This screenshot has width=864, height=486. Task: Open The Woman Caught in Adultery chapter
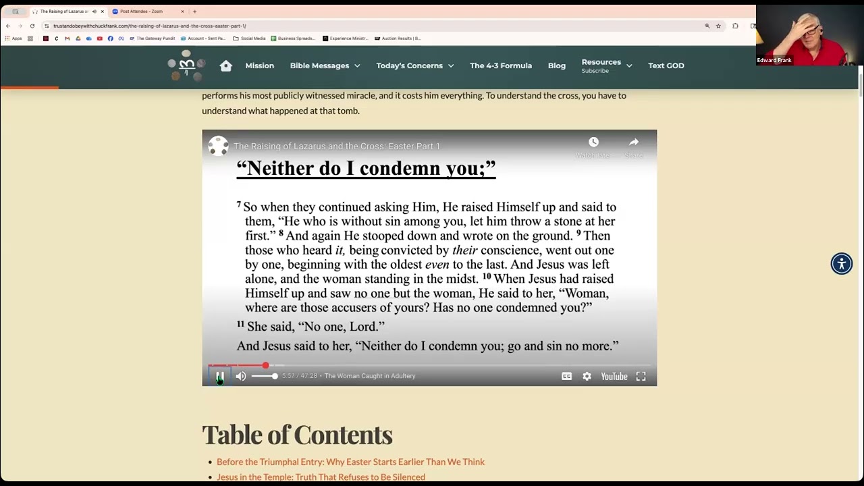click(x=369, y=376)
